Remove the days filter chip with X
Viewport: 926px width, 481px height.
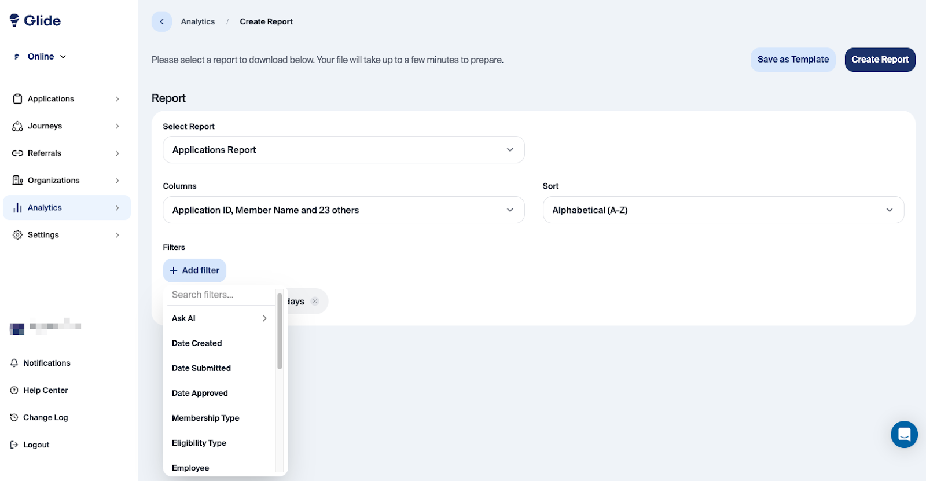pos(315,301)
